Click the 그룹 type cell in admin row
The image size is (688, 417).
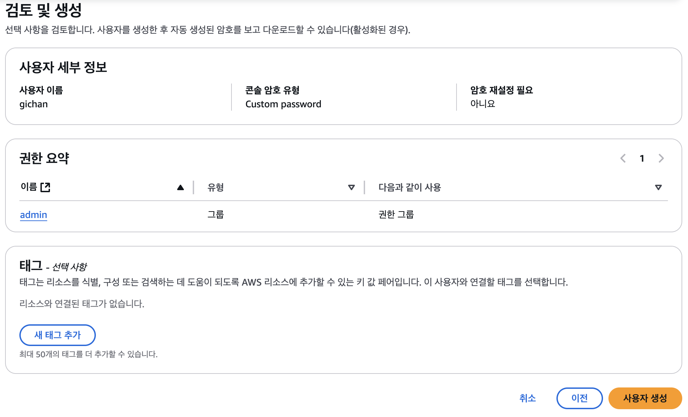pos(216,215)
